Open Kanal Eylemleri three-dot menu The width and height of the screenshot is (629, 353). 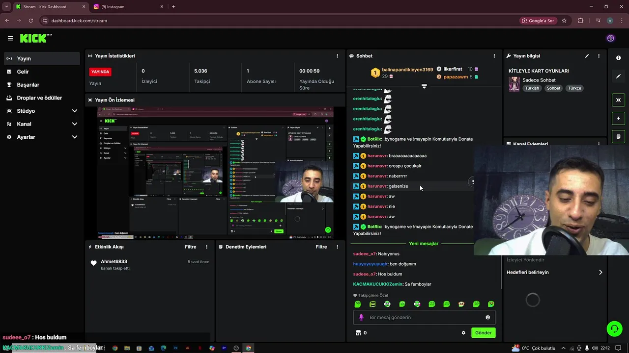[599, 144]
